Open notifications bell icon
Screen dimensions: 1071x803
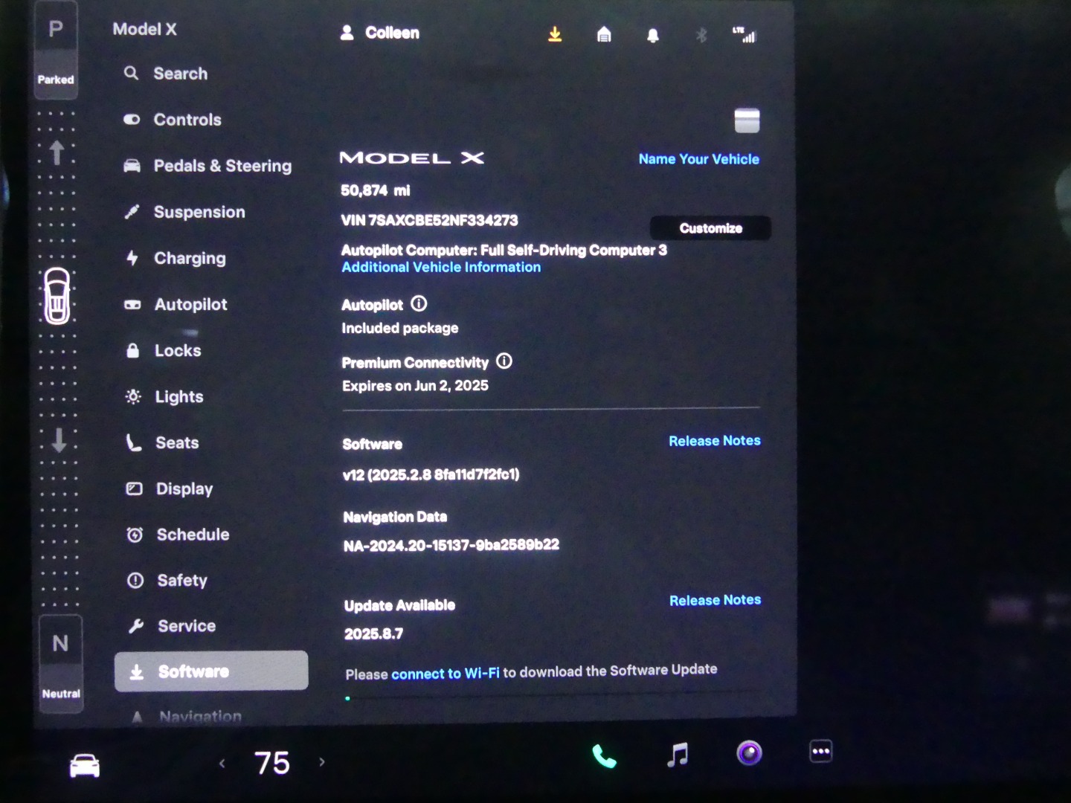pos(652,36)
